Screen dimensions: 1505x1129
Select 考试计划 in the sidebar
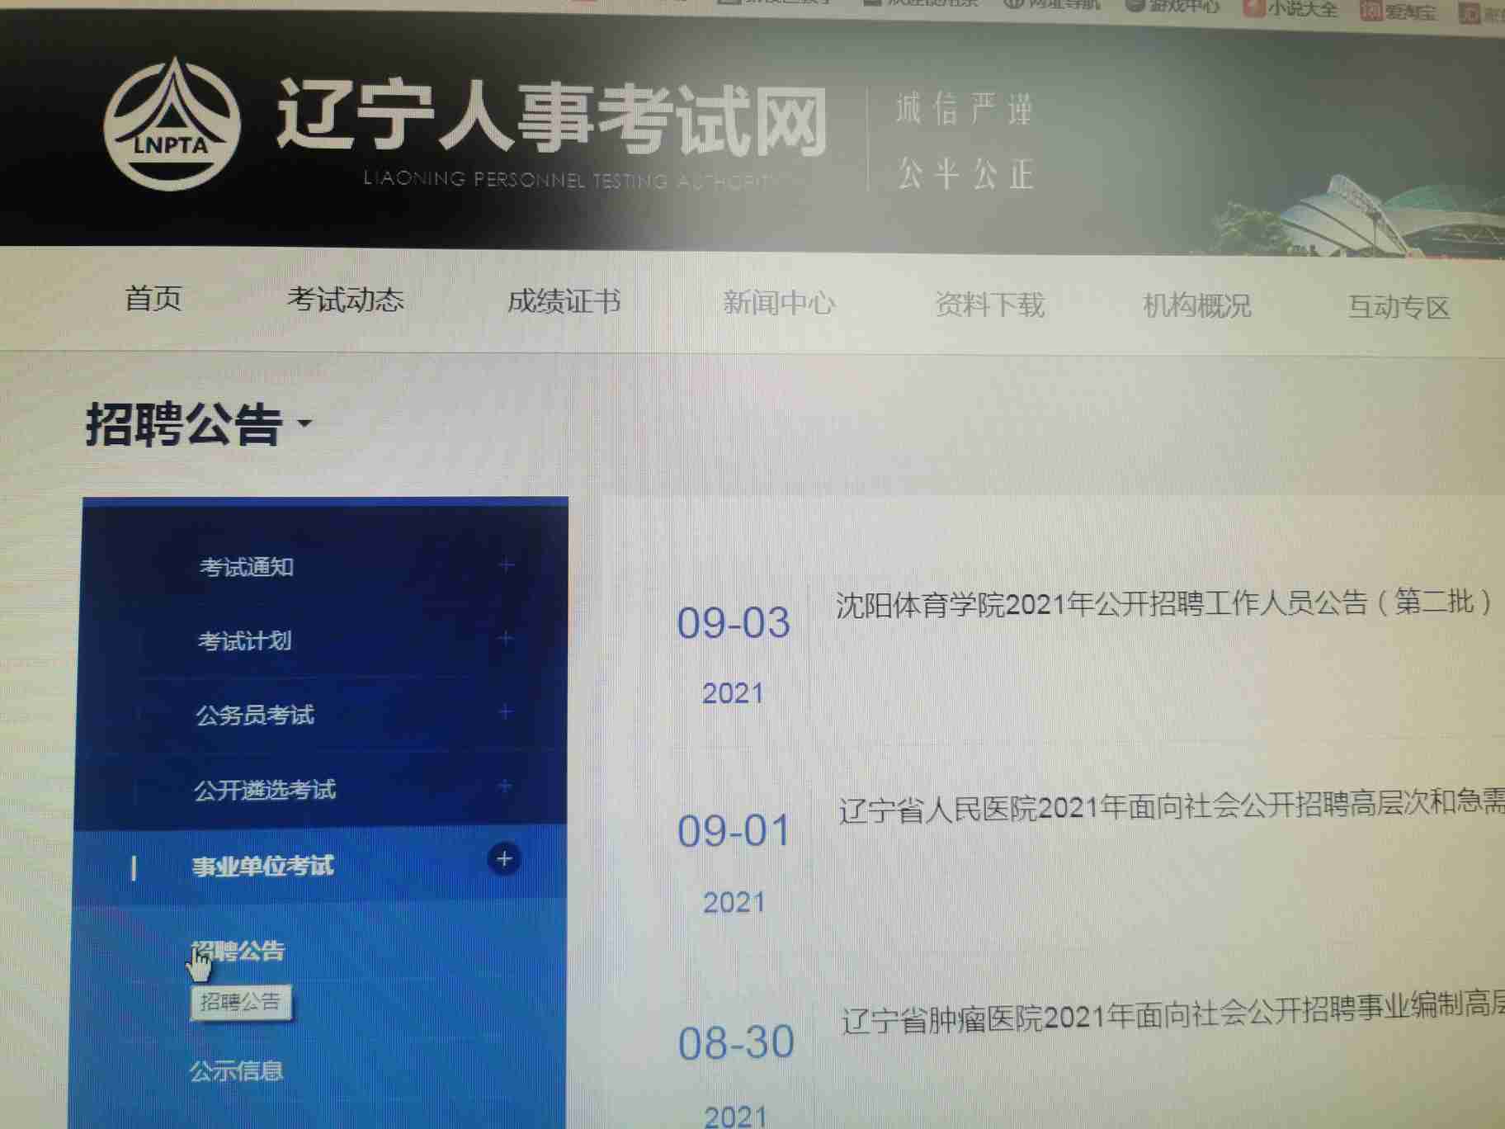pyautogui.click(x=244, y=640)
